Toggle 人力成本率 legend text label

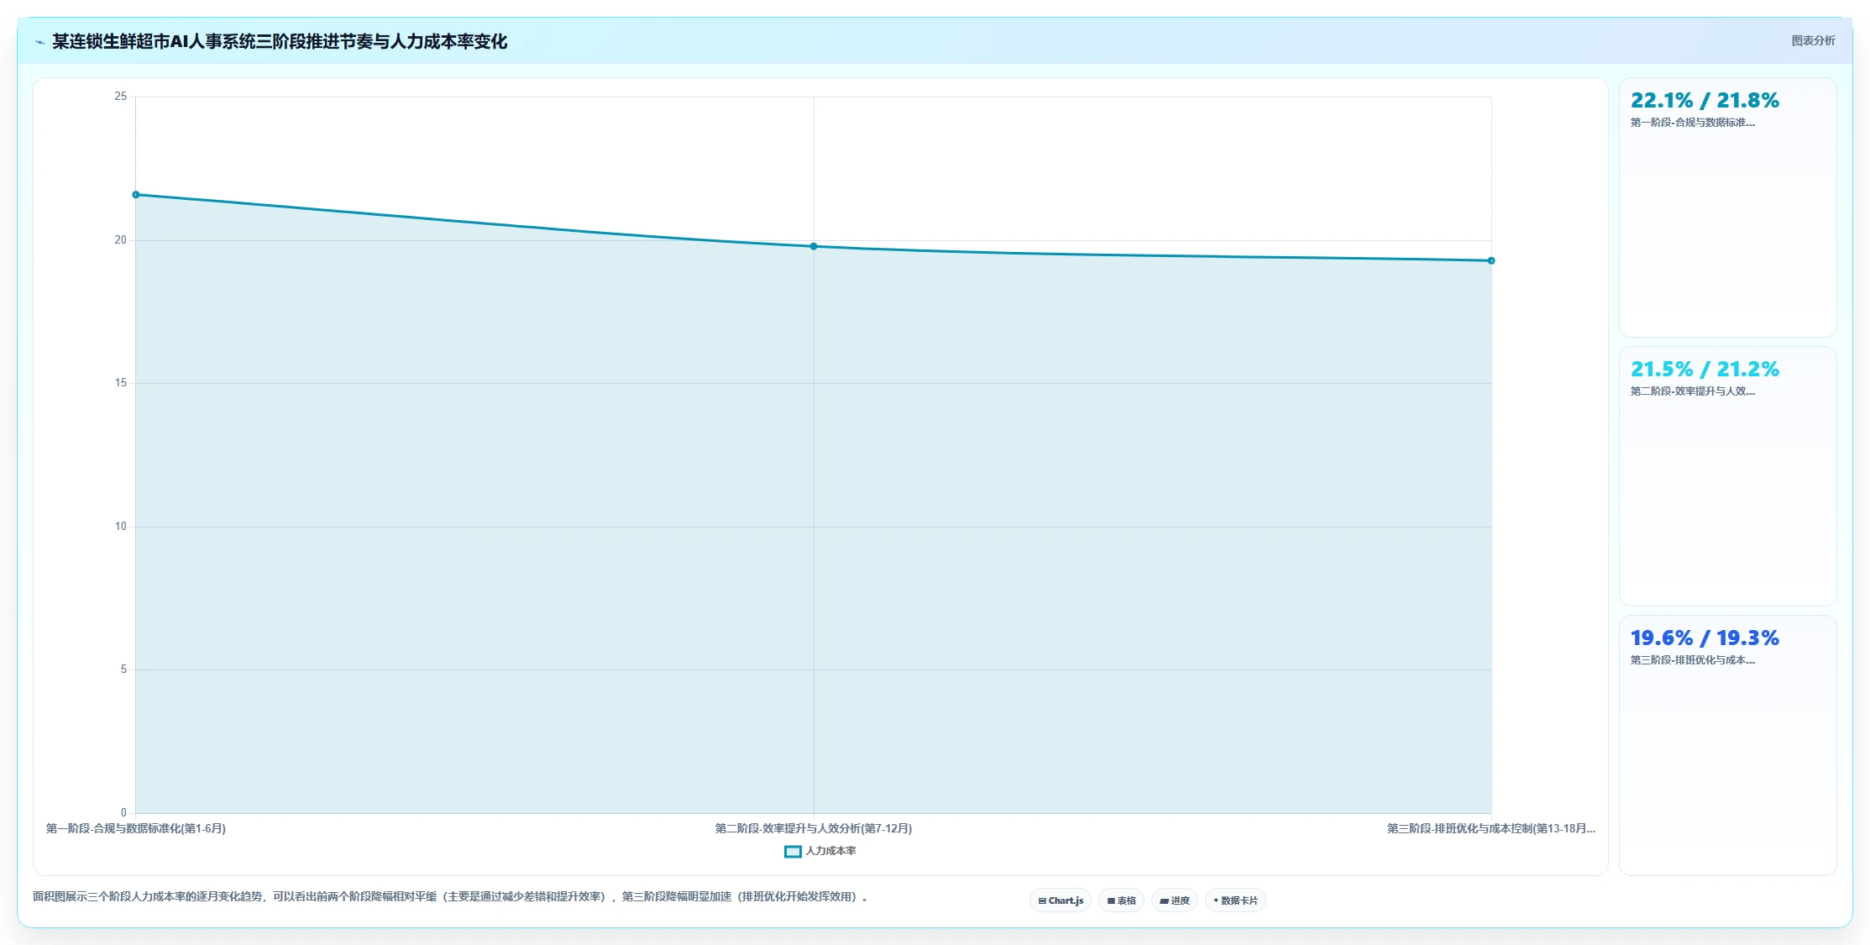tap(830, 851)
